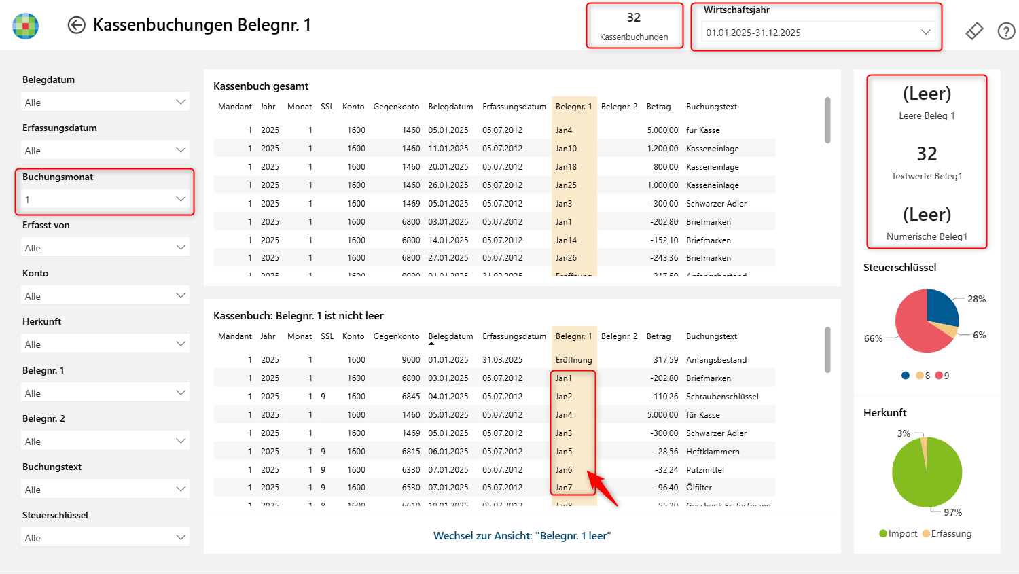1019x574 pixels.
Task: Click the back arrow icon
Action: (x=76, y=25)
